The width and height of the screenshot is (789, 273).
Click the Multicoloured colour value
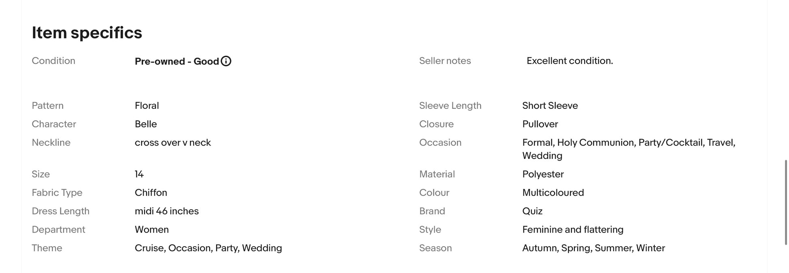(x=553, y=193)
